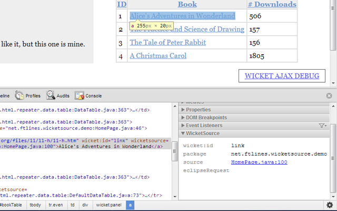Collapse the WicketSource section

(254, 133)
